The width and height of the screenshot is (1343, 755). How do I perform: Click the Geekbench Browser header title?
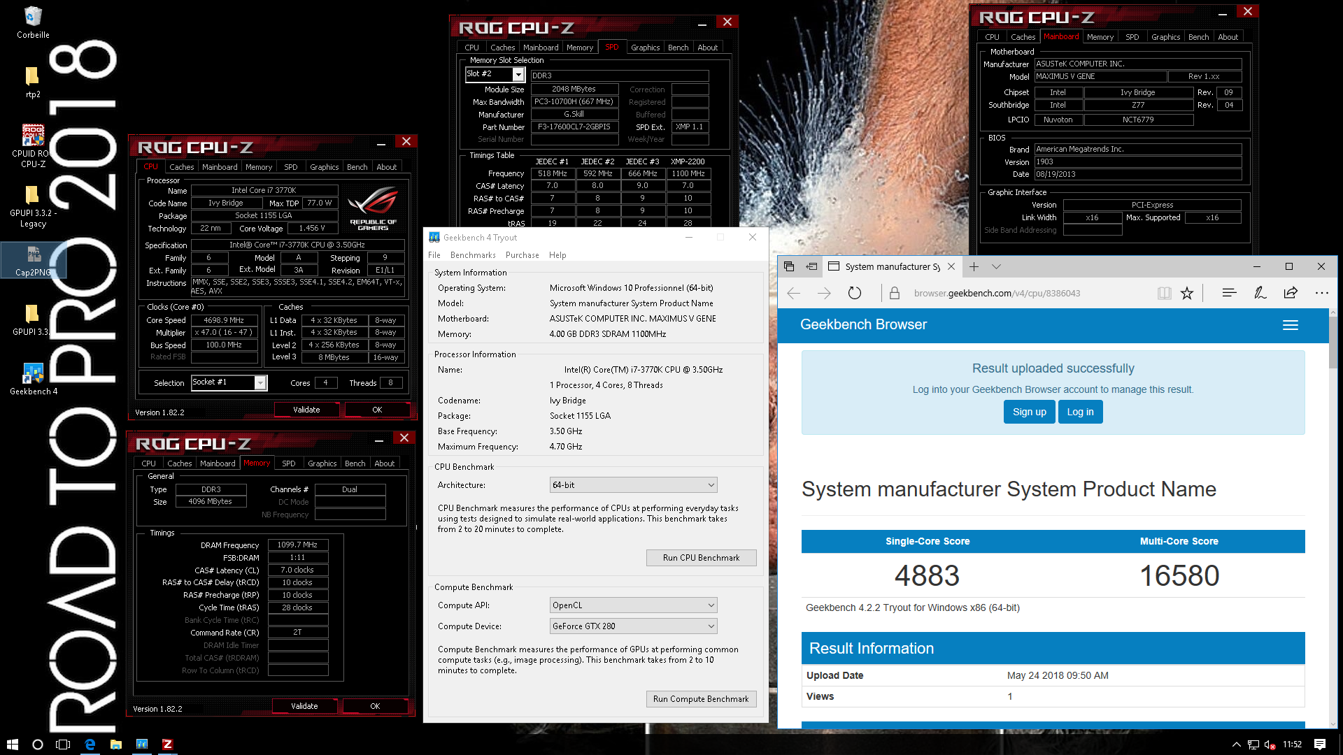[863, 324]
